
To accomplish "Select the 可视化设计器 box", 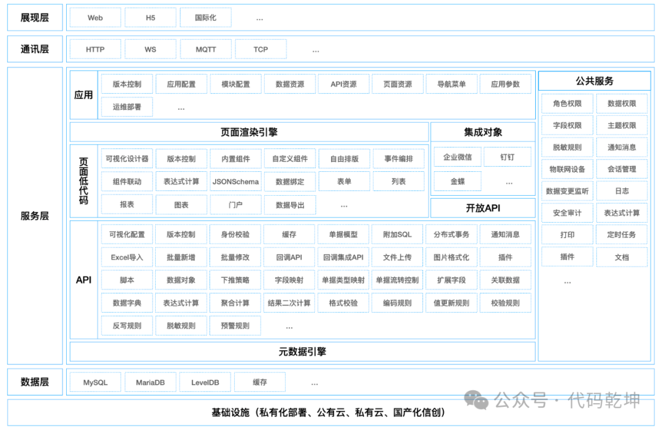I will coord(127,158).
